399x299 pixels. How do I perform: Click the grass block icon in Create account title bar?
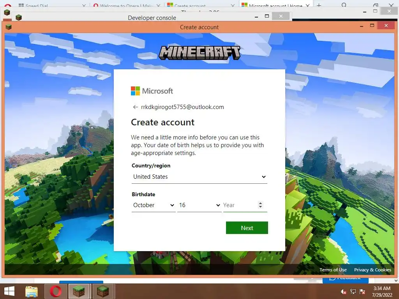point(9,27)
